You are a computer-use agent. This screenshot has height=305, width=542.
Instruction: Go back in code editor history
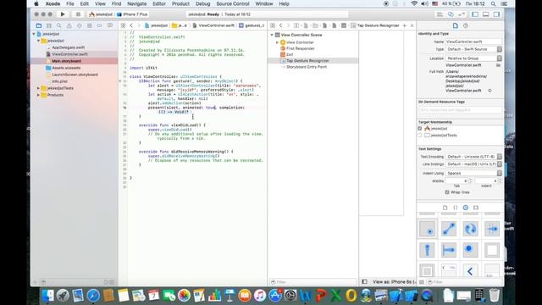pyautogui.click(x=131, y=25)
